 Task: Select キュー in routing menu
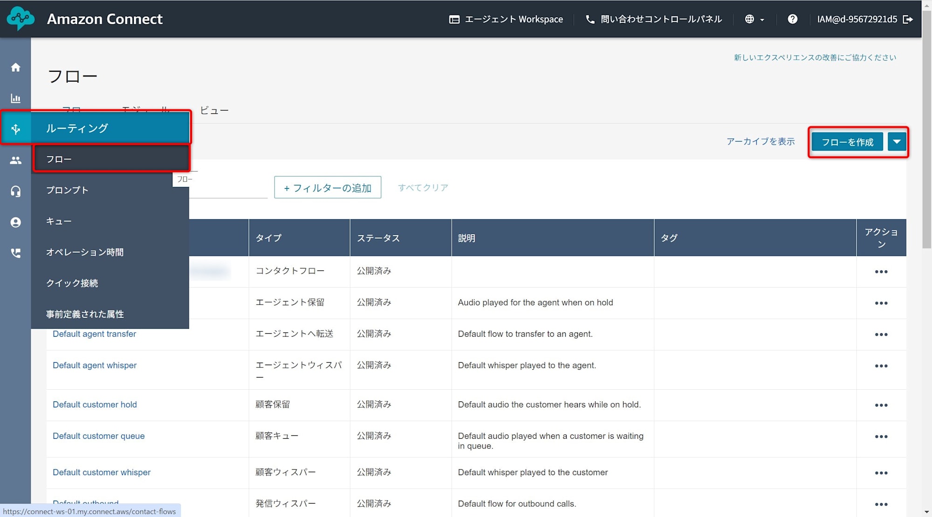[x=110, y=221]
